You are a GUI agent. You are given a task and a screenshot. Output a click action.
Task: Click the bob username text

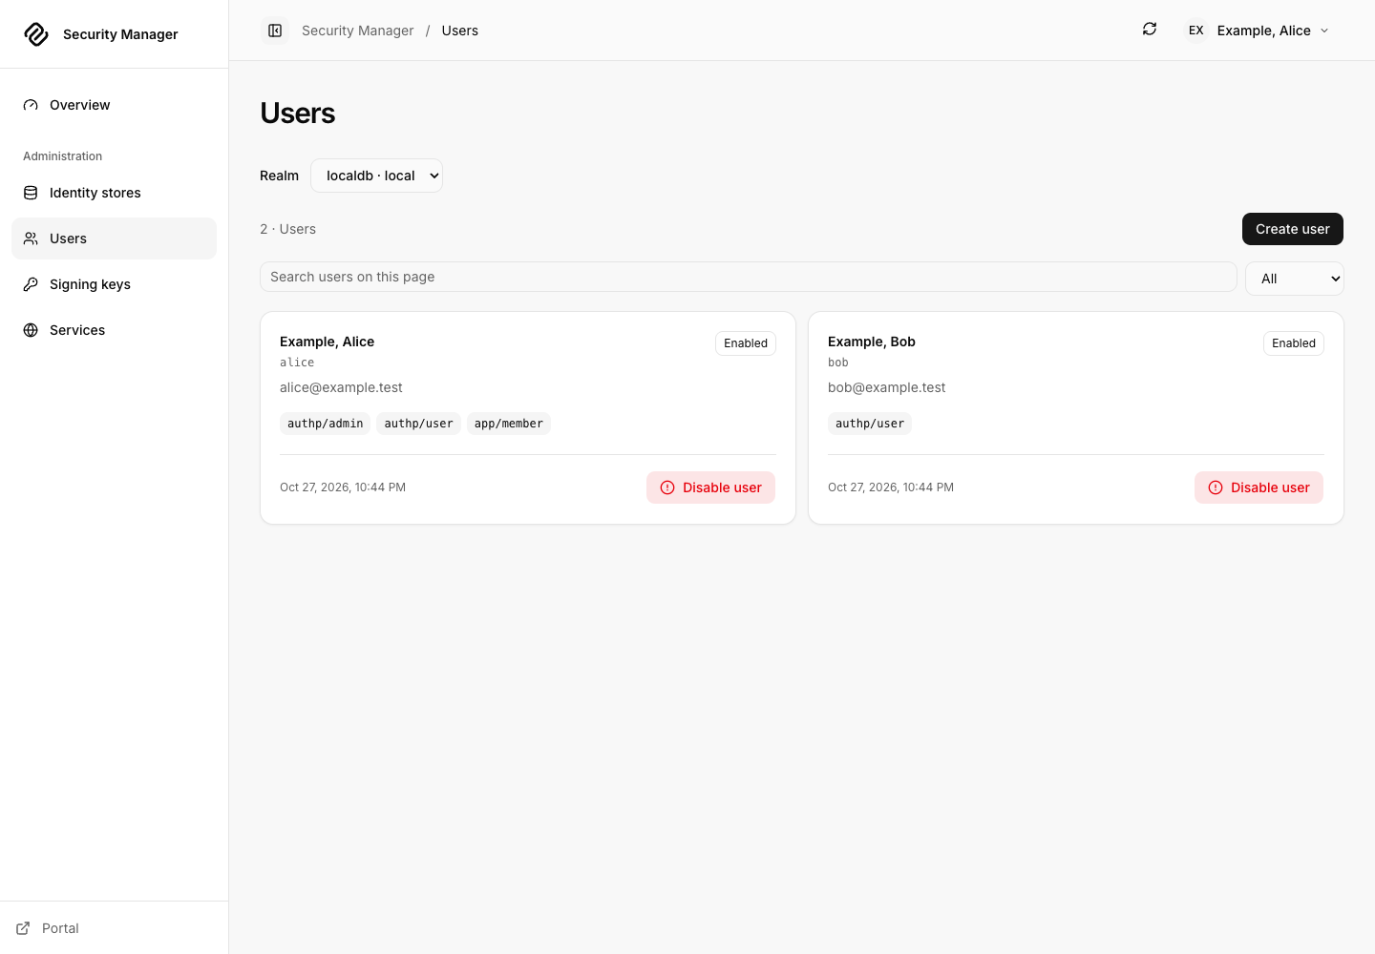click(838, 363)
